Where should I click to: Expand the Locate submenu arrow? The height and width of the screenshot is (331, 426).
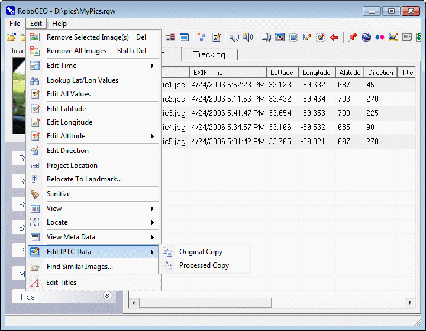pyautogui.click(x=153, y=222)
